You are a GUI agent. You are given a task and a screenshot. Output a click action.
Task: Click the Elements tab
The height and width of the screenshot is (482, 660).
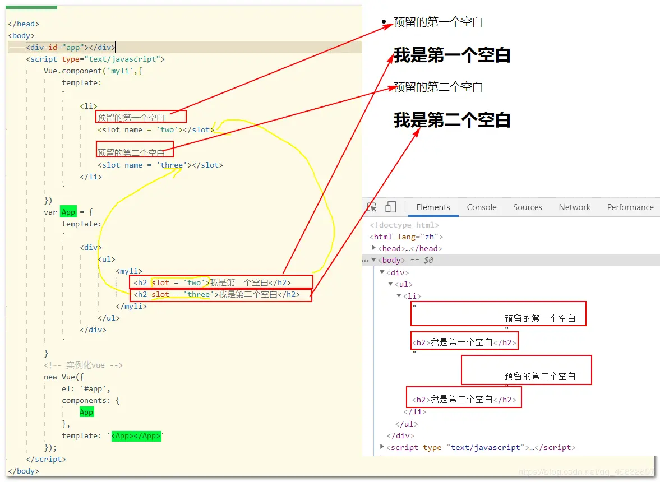click(432, 207)
